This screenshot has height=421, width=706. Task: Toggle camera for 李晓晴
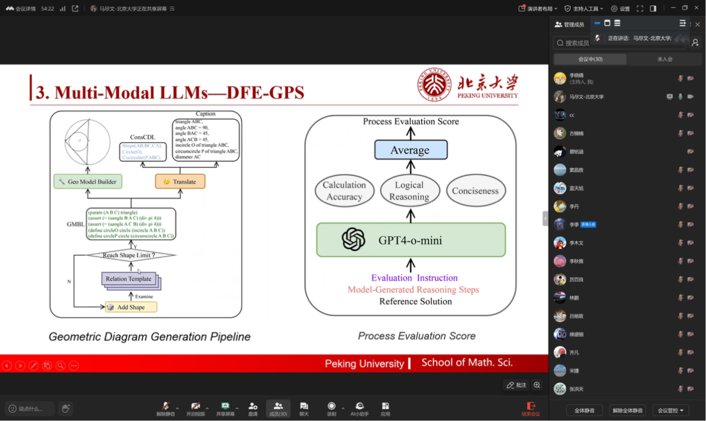coord(691,78)
